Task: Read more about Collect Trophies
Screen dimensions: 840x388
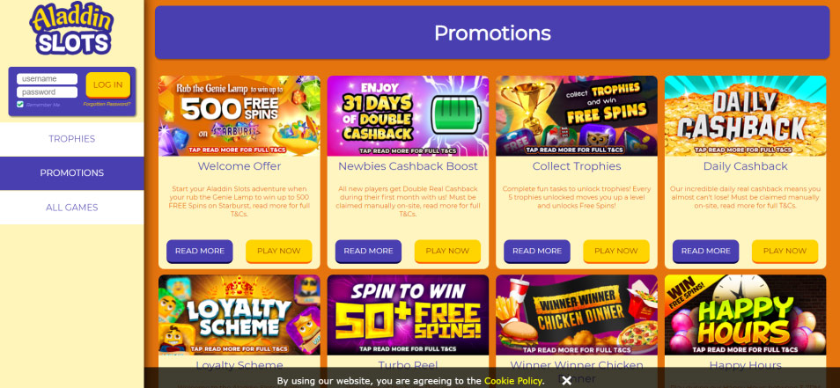Action: point(537,251)
